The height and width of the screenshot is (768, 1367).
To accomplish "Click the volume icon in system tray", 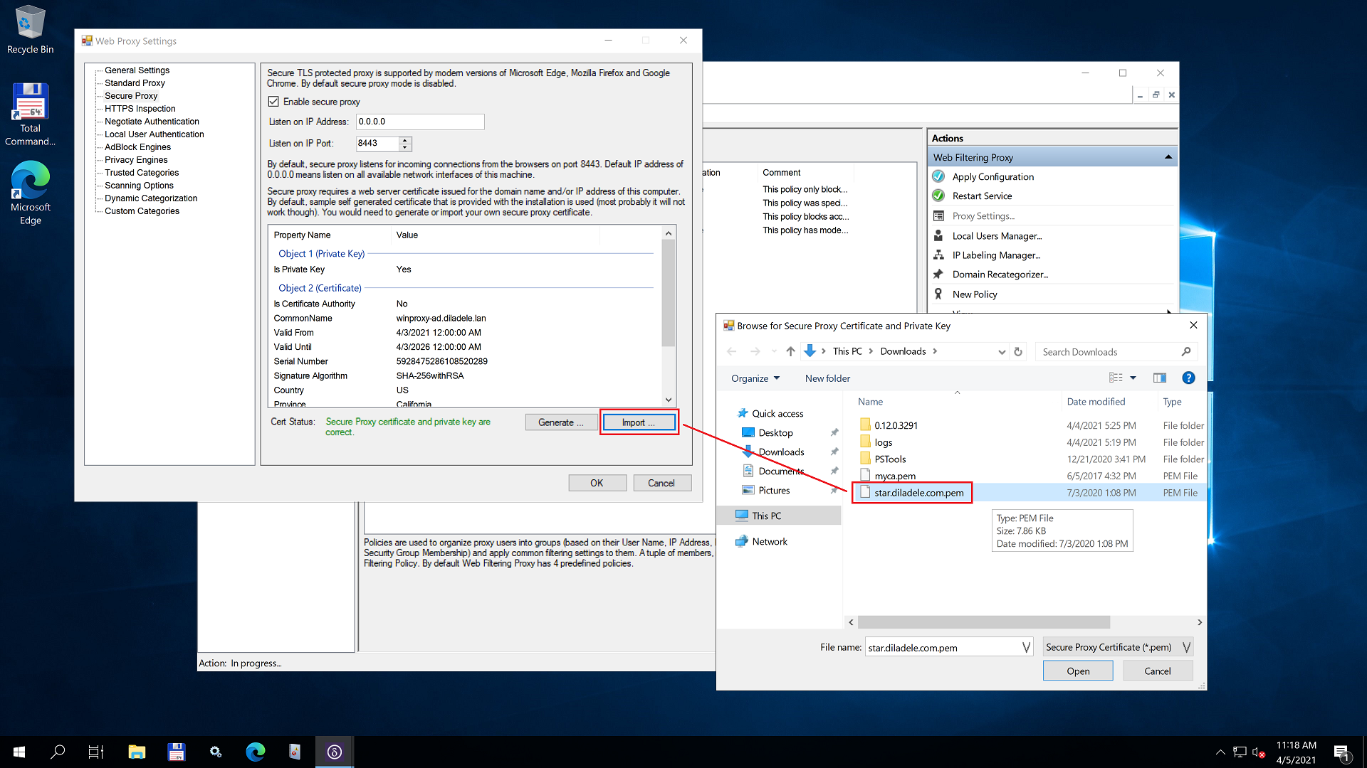I will click(x=1259, y=752).
